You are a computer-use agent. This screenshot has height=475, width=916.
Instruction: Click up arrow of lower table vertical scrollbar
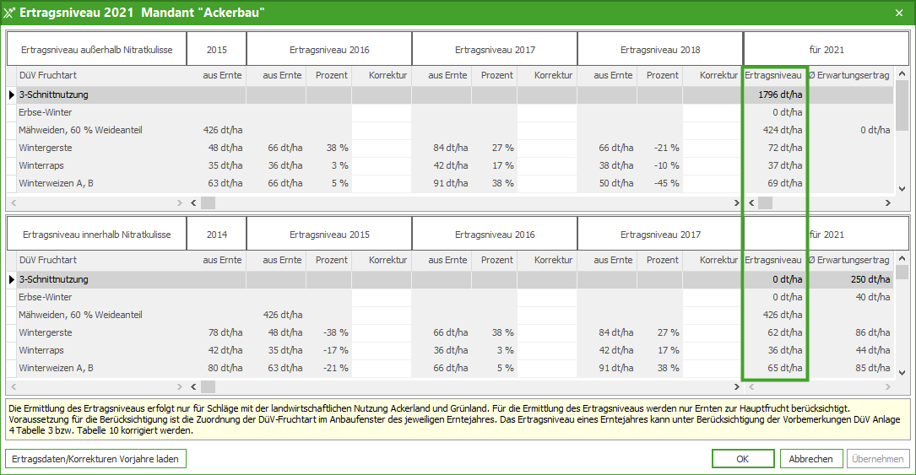pyautogui.click(x=902, y=260)
